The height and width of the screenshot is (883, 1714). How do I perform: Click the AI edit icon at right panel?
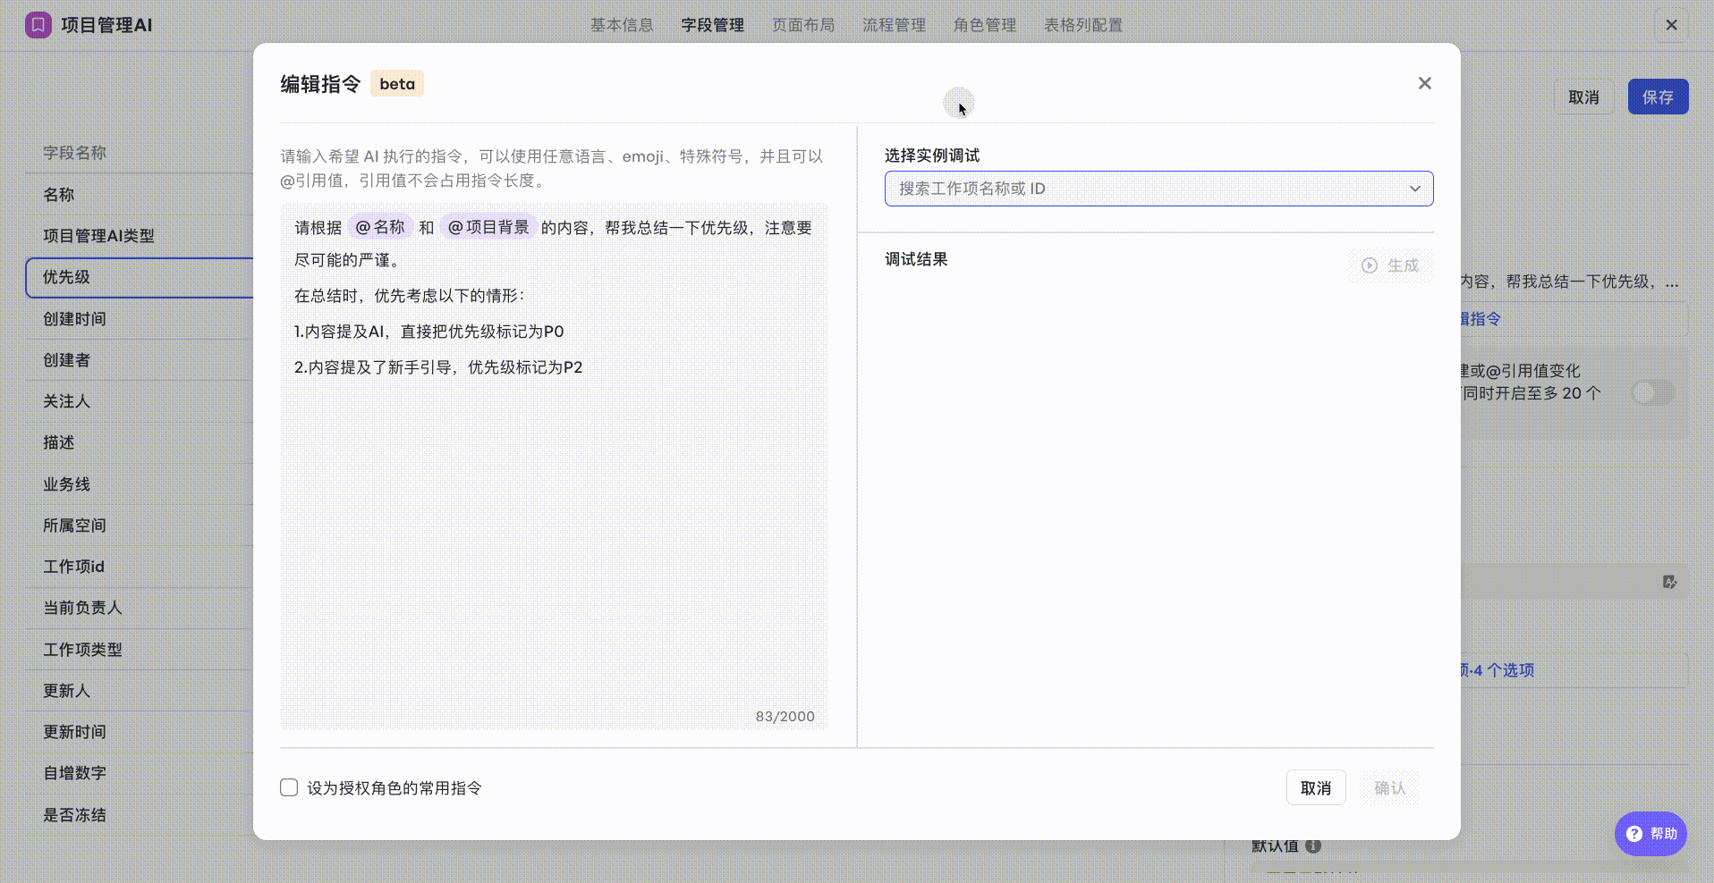(x=1669, y=582)
